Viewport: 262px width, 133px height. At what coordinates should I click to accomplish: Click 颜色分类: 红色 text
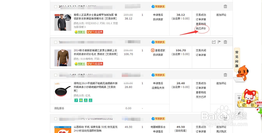[x=82, y=96]
